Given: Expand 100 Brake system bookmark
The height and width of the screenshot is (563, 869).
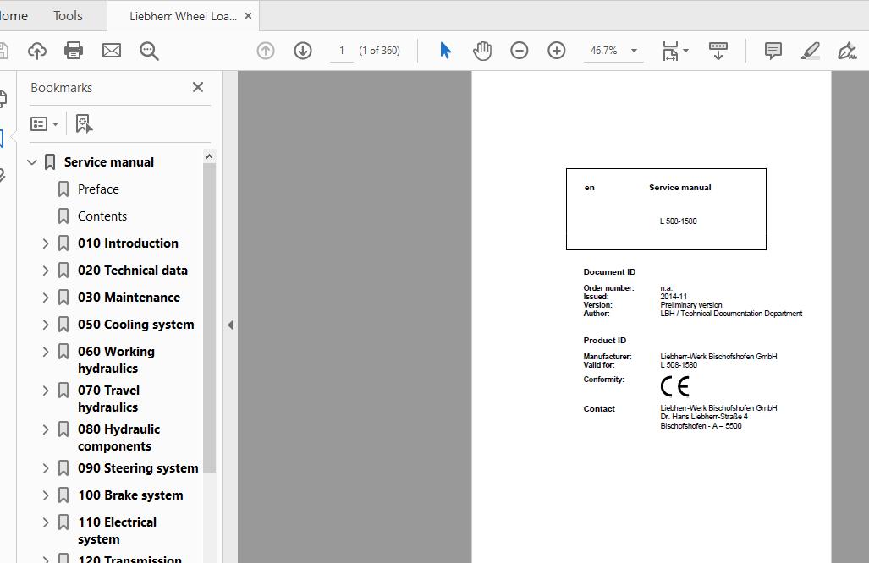Looking at the screenshot, I should [x=46, y=495].
